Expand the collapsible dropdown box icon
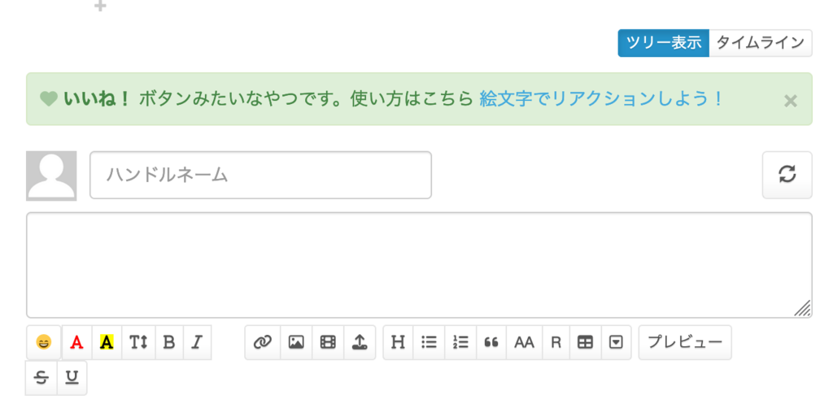Image resolution: width=833 pixels, height=404 pixels. coord(616,342)
